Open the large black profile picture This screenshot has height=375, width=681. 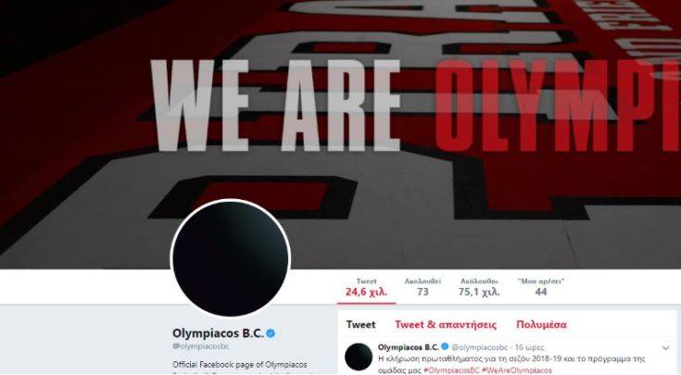pos(231,258)
